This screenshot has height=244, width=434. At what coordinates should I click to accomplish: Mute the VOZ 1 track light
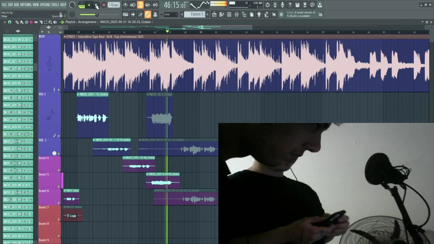pyautogui.click(x=59, y=136)
